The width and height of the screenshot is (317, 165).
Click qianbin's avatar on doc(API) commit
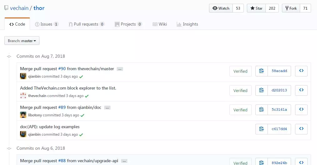point(23,134)
